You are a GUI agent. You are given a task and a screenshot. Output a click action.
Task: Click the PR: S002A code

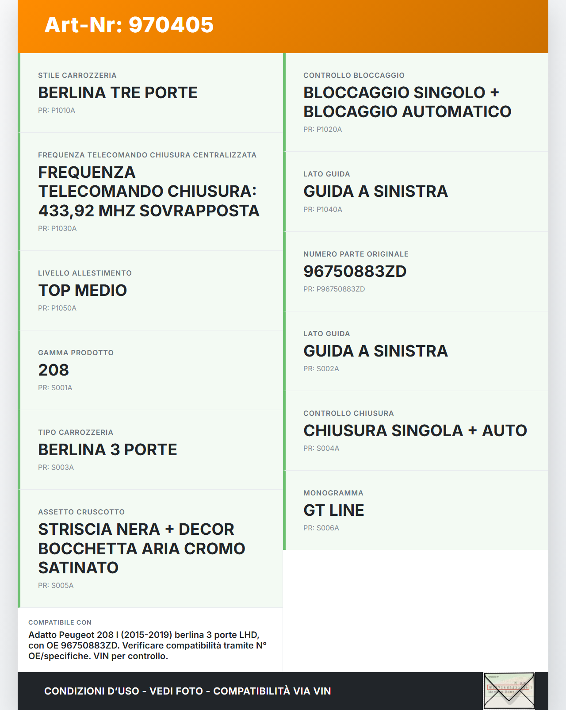click(321, 368)
